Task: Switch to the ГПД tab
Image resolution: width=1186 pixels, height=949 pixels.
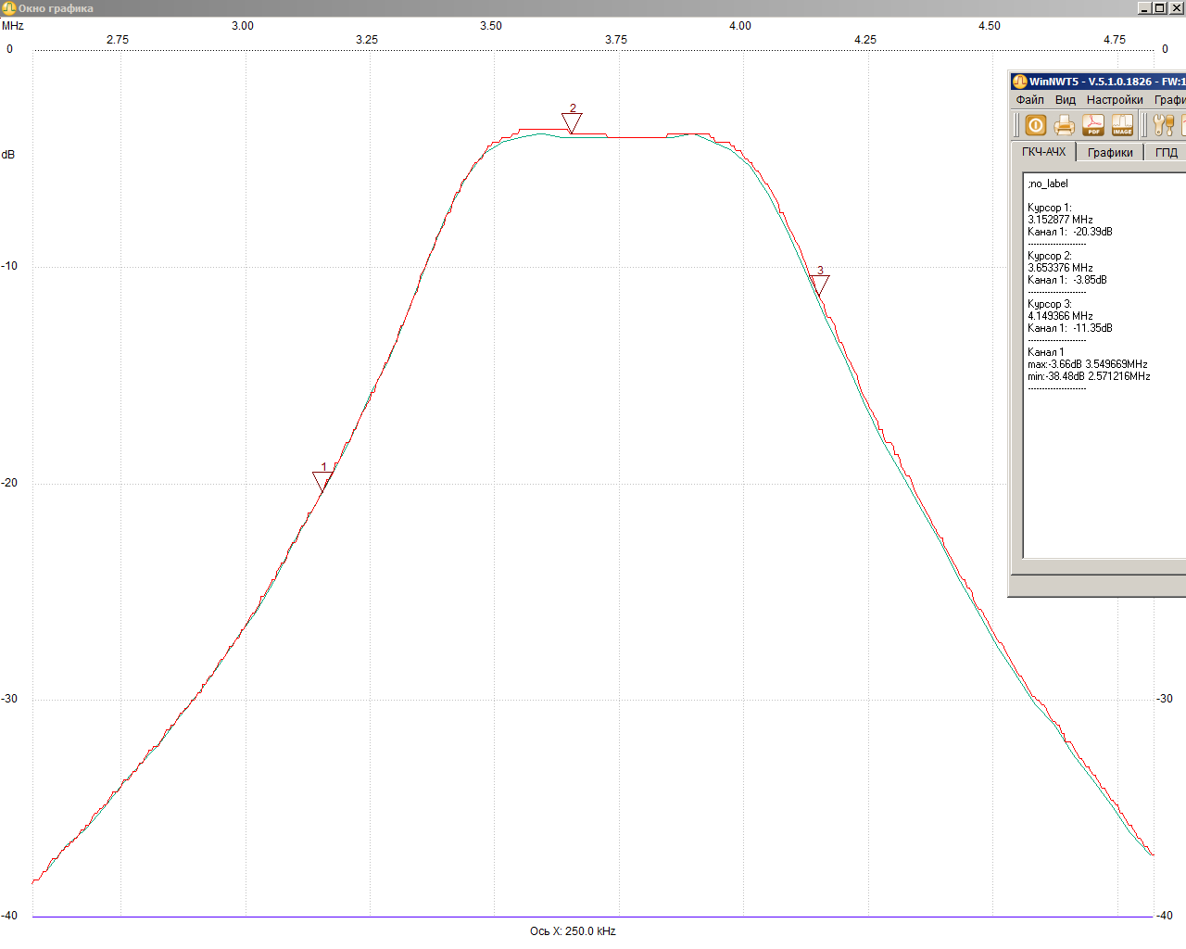Action: click(x=1166, y=153)
